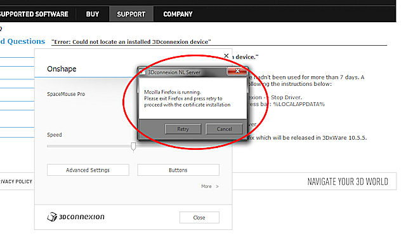Click the Speed label
The image size is (406, 249).
[55, 135]
